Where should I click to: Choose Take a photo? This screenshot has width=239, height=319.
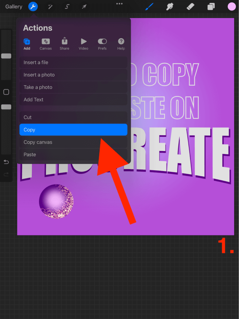click(73, 87)
